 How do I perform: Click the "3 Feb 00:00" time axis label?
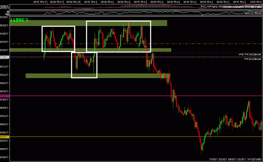pyautogui.click(x=206, y=2)
